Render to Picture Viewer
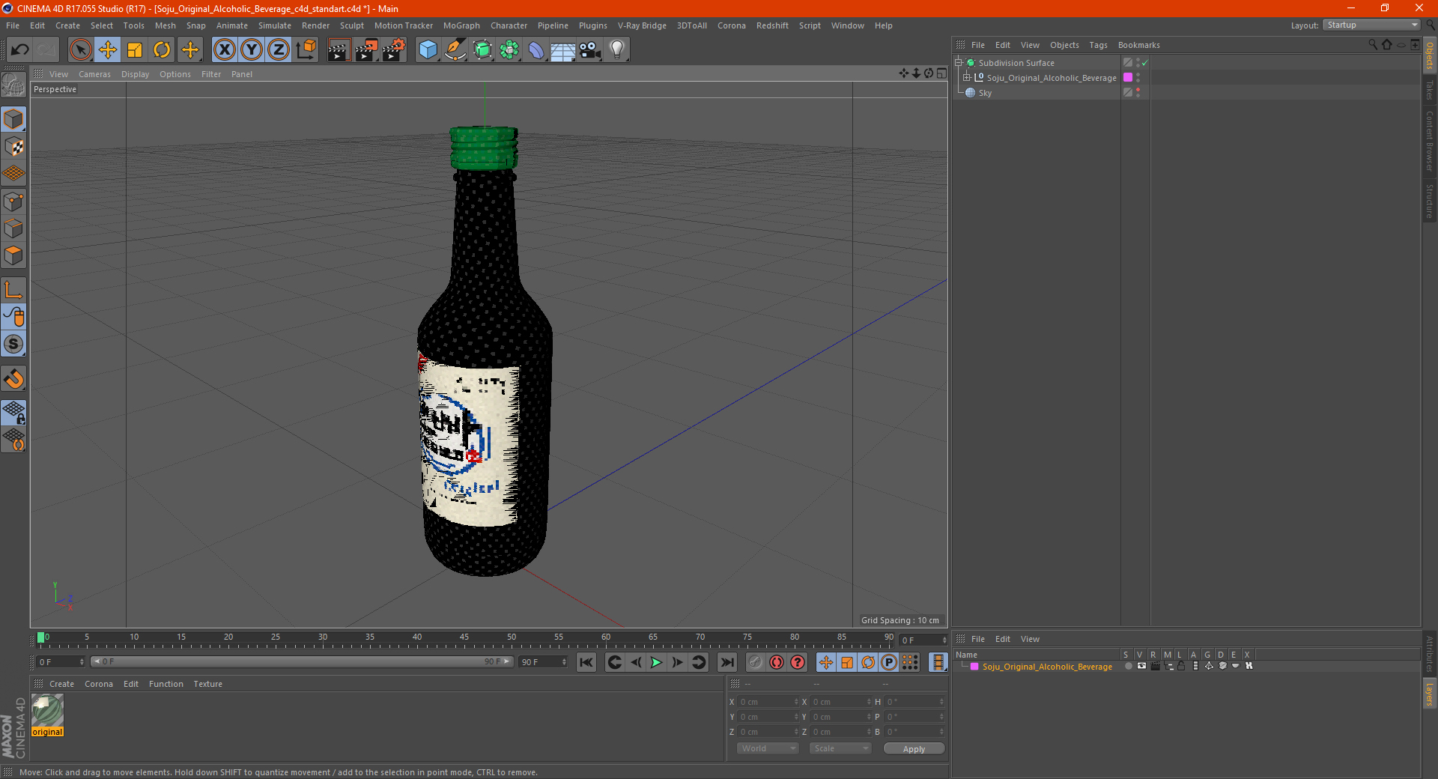This screenshot has width=1438, height=779. [366, 50]
